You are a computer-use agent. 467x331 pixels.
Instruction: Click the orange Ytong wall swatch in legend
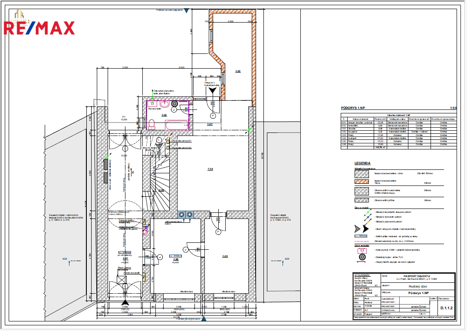tap(362, 182)
